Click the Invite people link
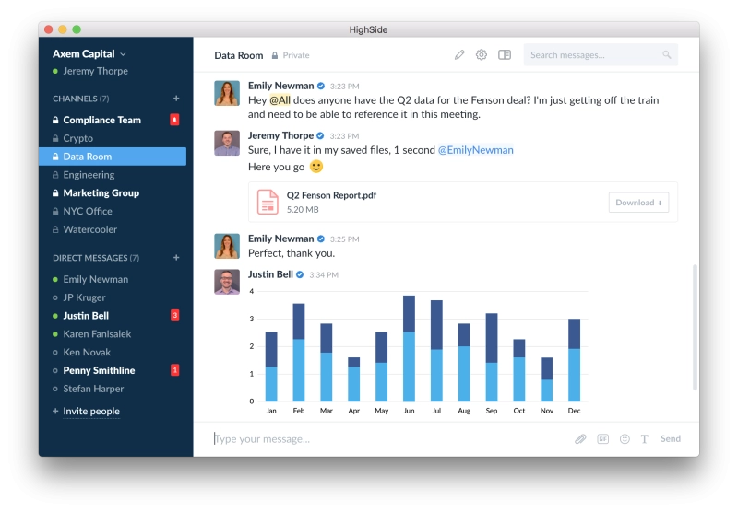The height and width of the screenshot is (512, 738). (x=90, y=411)
